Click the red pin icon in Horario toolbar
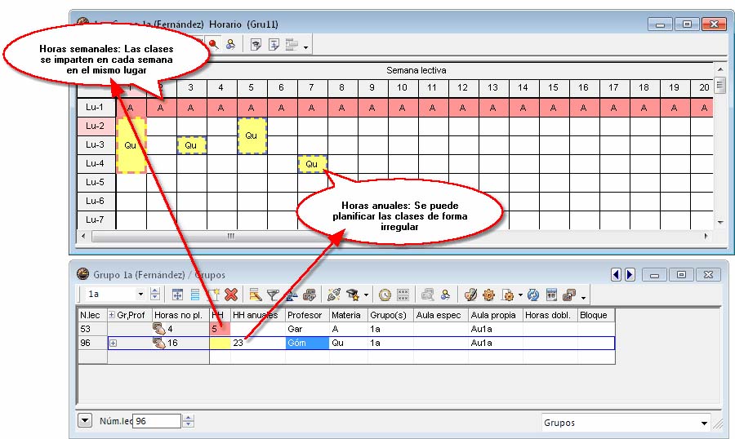This screenshot has height=439, width=735. coord(214,45)
